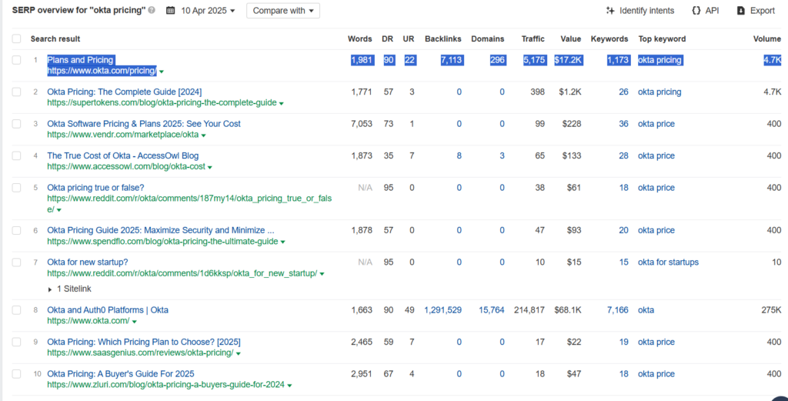Click top keyword okta pricing in supertokens row

click(659, 92)
